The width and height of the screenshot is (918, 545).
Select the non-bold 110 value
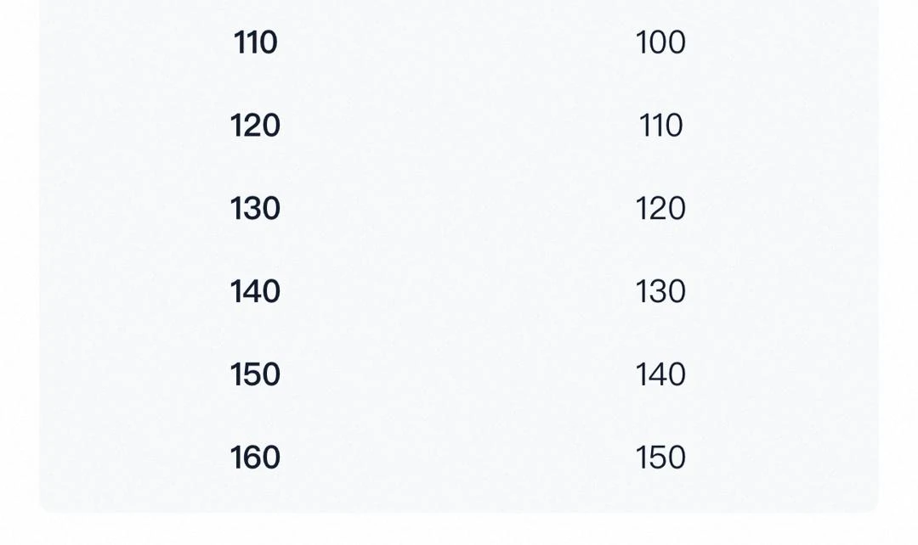pyautogui.click(x=660, y=126)
